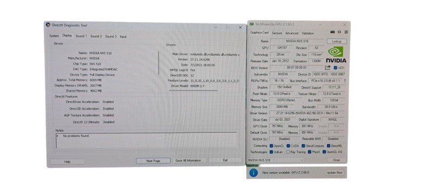This screenshot has height=195, width=433.
Task: Click the GPU Clock field 797 MHz
Action: 277,126
